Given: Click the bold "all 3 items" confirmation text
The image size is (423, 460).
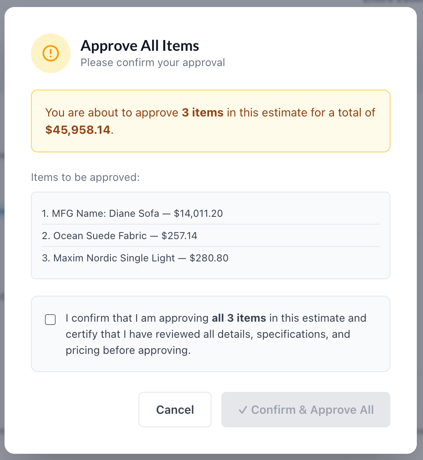Looking at the screenshot, I should tap(239, 318).
